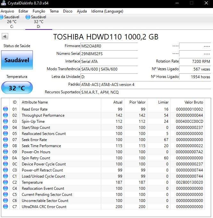213x218 pixels.
Task: Click status orb for Seek Time Performance
Action: click(5, 146)
